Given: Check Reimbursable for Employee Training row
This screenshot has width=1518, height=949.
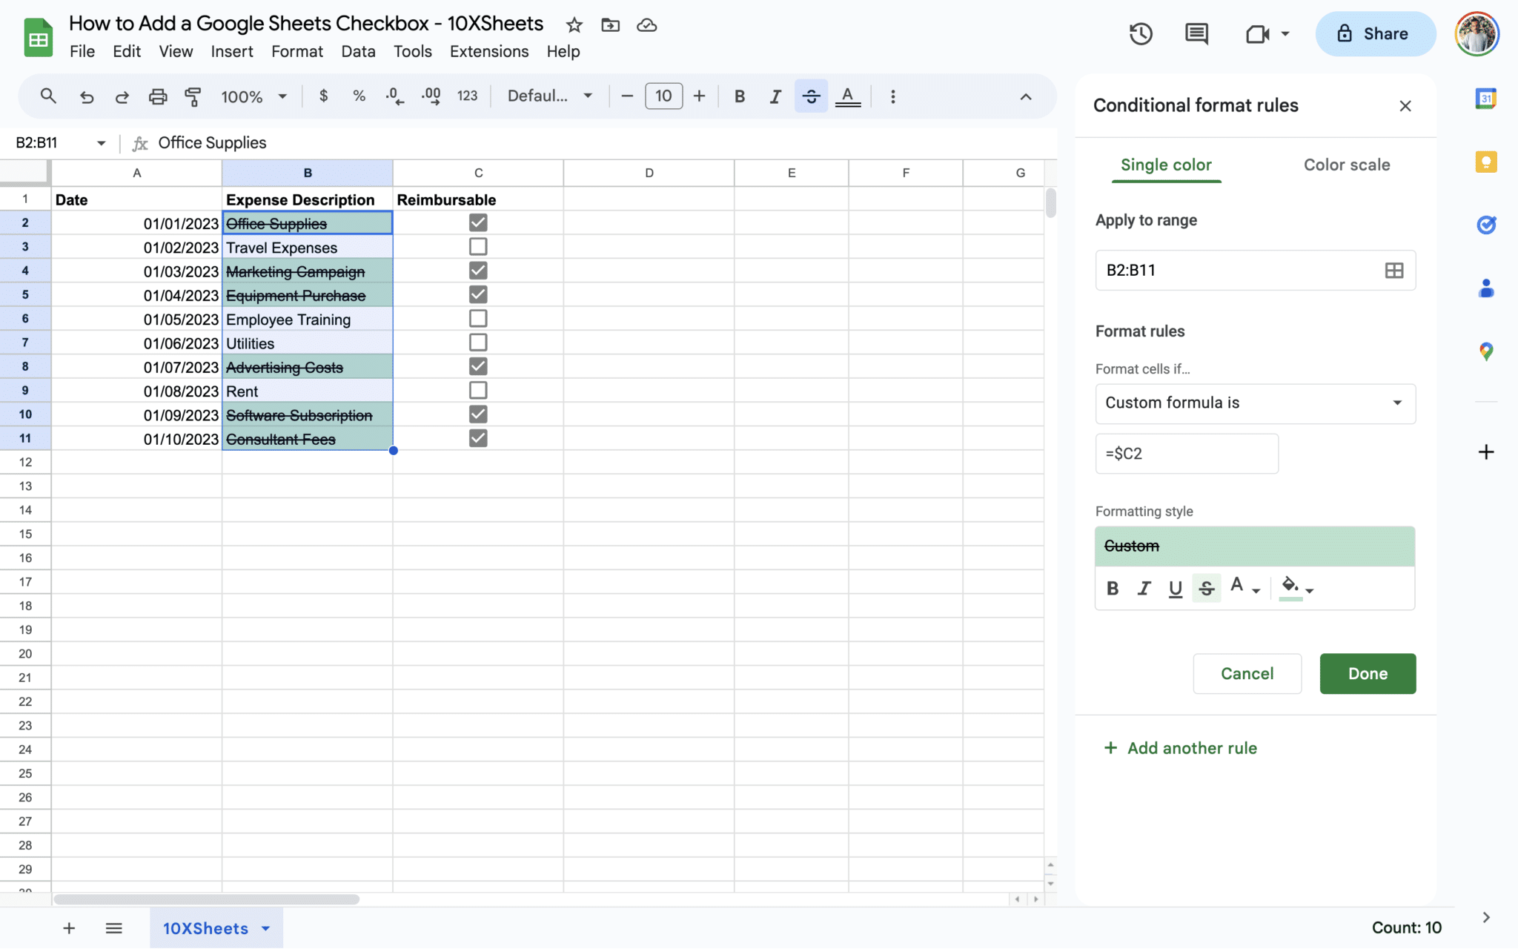Looking at the screenshot, I should tap(478, 318).
